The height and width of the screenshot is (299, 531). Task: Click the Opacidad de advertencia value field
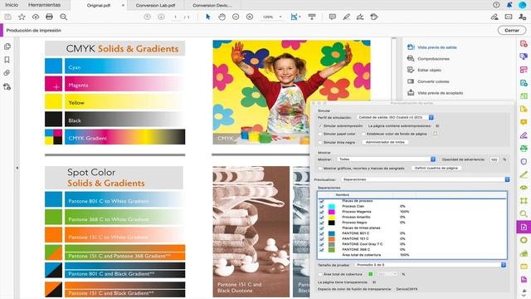[x=494, y=159]
